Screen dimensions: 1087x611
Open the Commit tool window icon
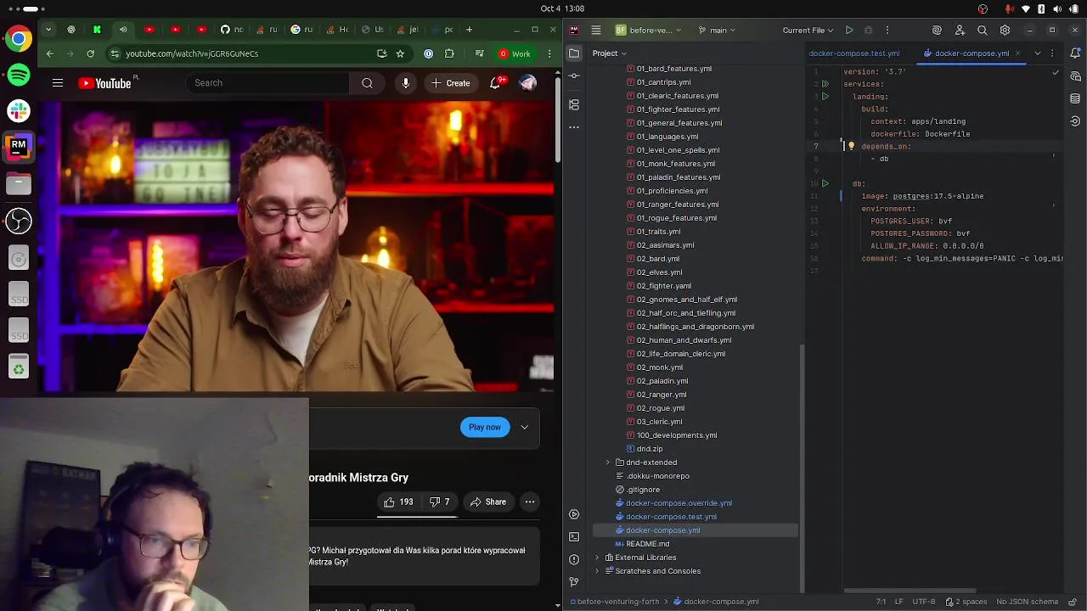point(574,76)
